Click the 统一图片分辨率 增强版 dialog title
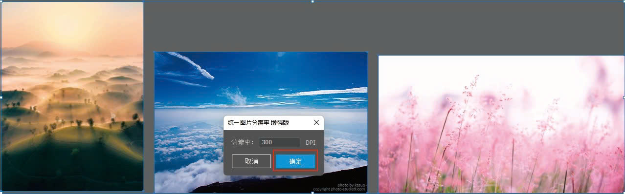This screenshot has height=194, width=625. (259, 123)
